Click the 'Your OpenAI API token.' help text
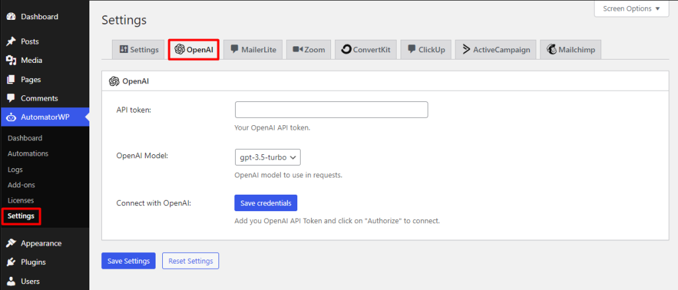This screenshot has width=678, height=290. coord(272,128)
